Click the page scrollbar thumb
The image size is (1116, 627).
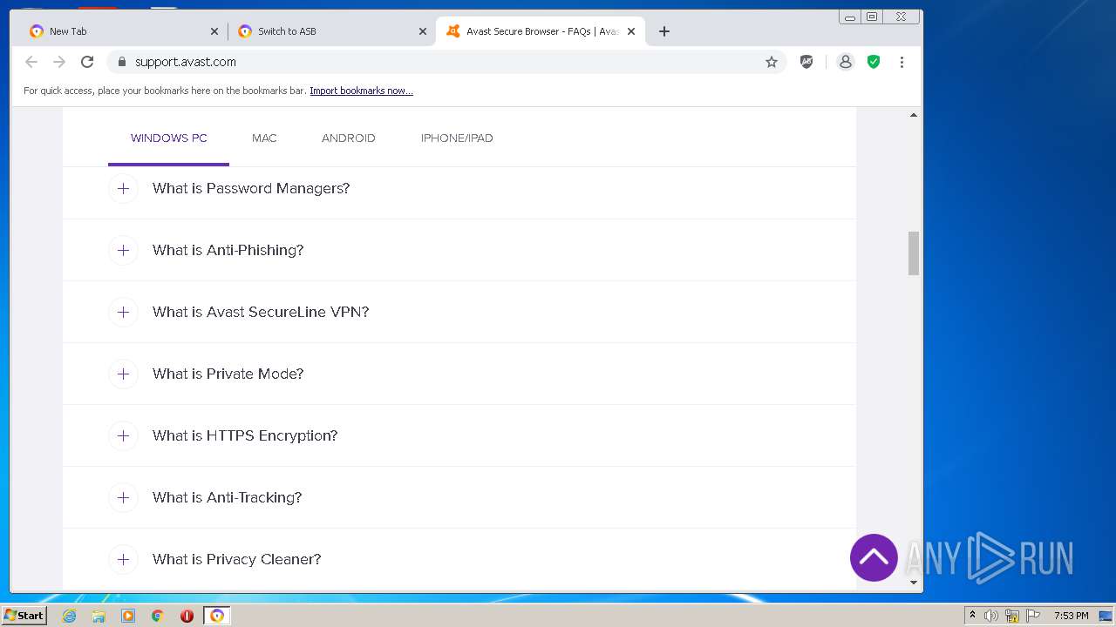click(914, 253)
